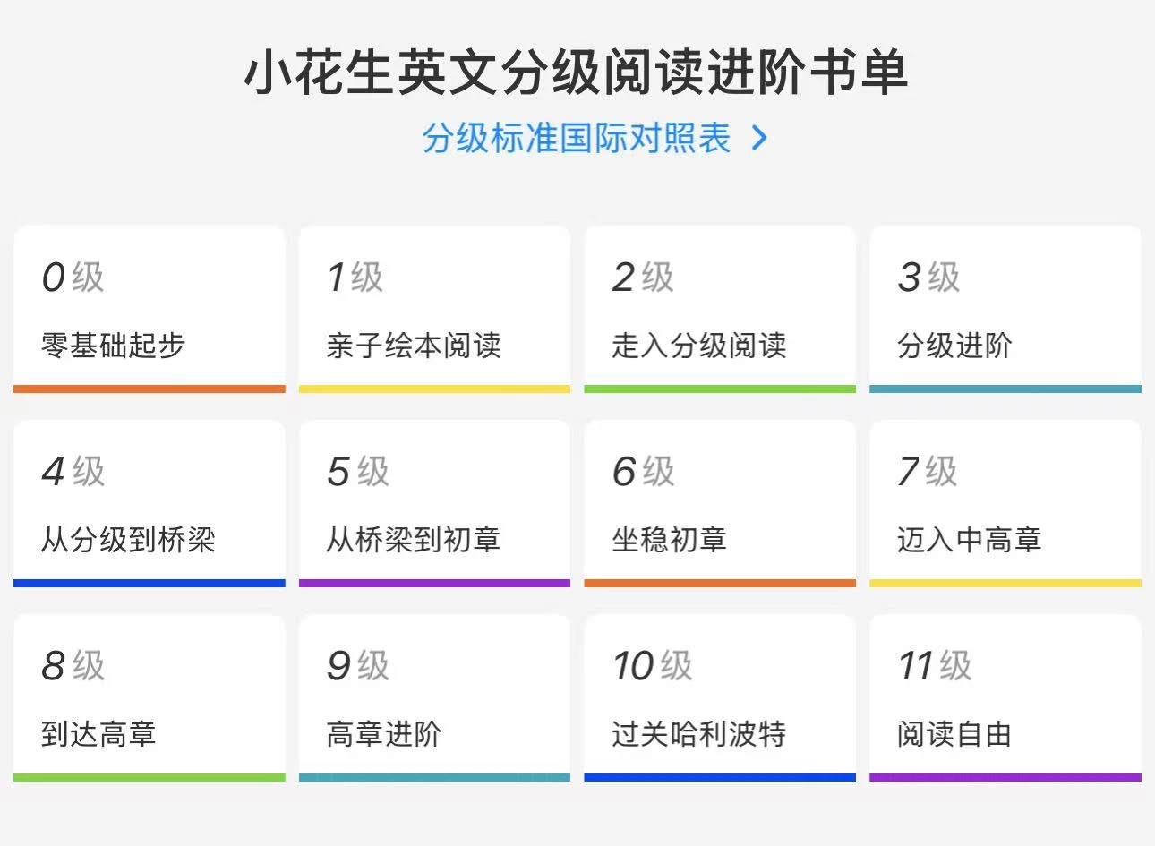Select the 2级 走入分级阅读 level
The height and width of the screenshot is (846, 1155).
pyautogui.click(x=720, y=309)
